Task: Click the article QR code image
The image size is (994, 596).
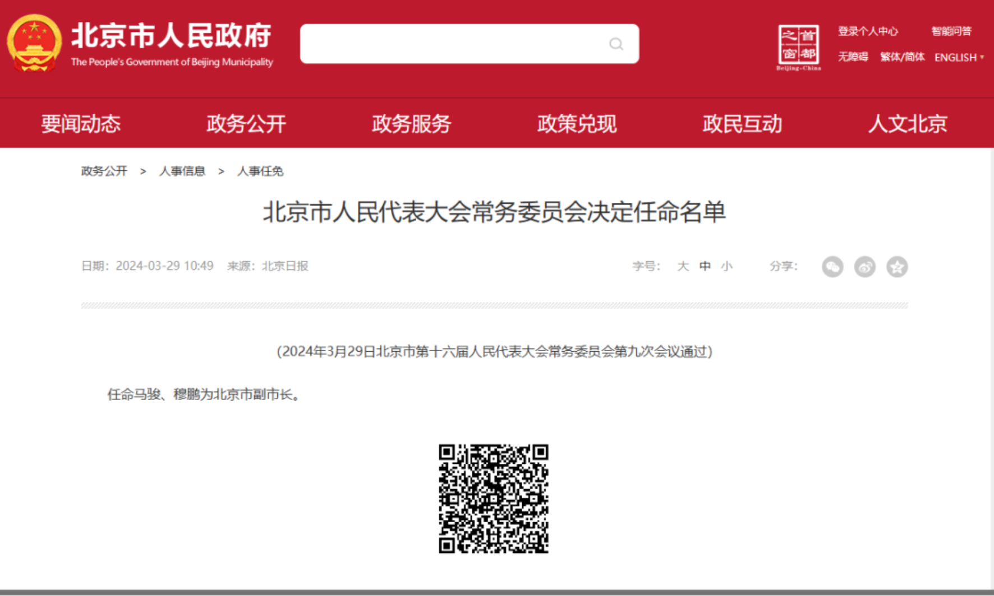Action: (493, 499)
